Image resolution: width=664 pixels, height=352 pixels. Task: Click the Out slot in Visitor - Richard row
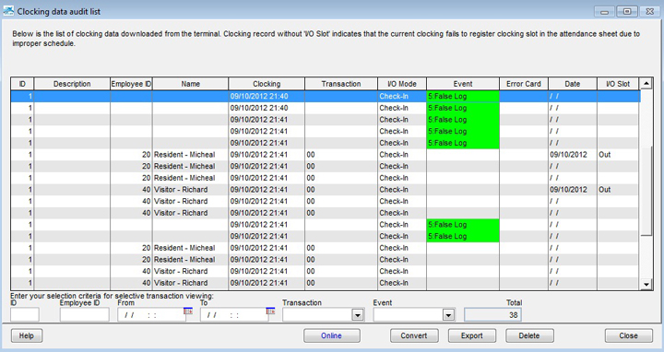(x=618, y=190)
